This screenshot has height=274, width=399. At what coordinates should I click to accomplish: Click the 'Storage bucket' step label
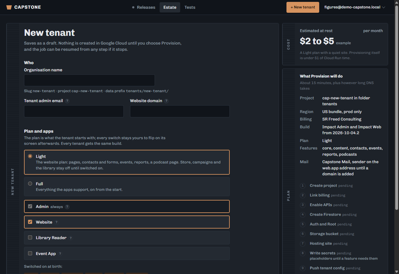point(324,234)
